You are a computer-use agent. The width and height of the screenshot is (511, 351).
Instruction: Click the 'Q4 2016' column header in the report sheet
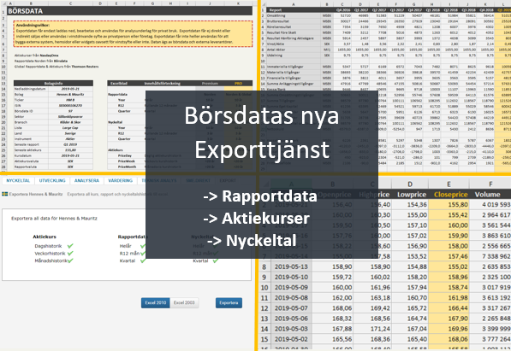coord(343,9)
